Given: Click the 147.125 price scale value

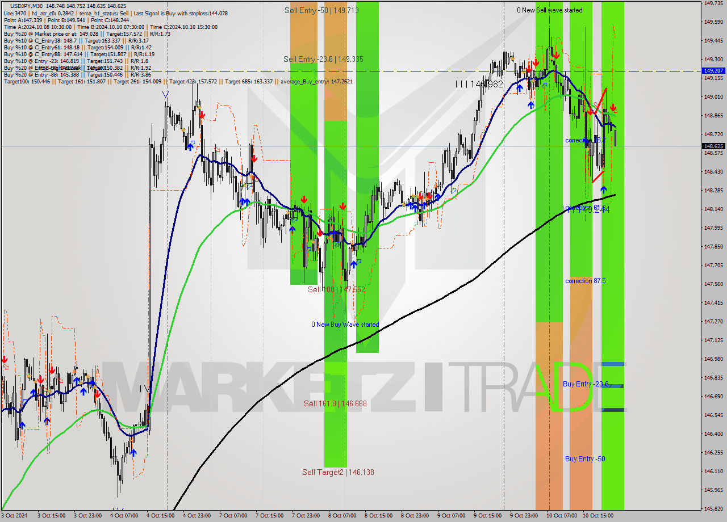Looking at the screenshot, I should (x=713, y=340).
